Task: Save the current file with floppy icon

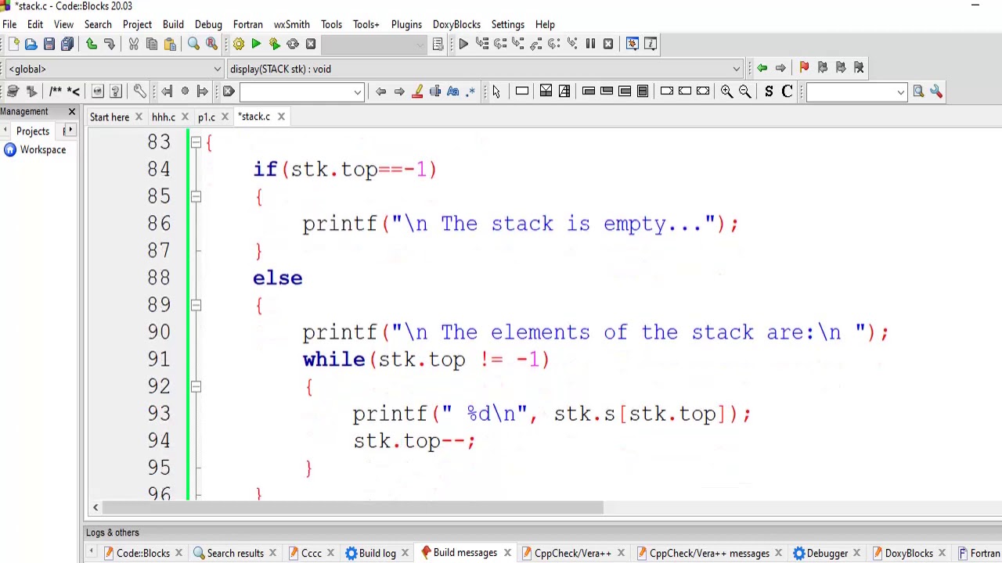Action: pos(49,44)
